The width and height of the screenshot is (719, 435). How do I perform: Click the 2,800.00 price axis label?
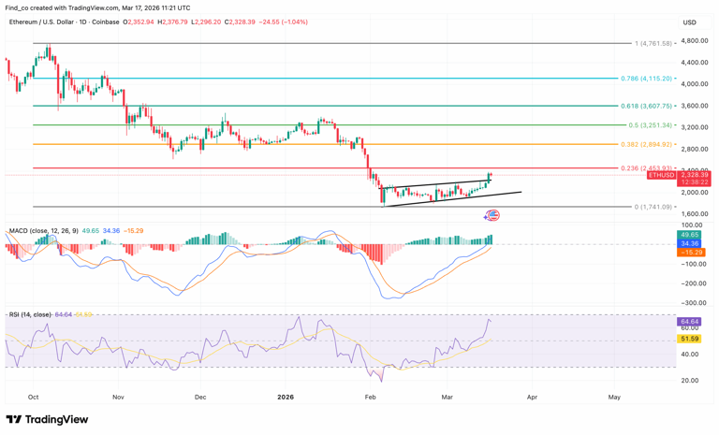coord(695,149)
